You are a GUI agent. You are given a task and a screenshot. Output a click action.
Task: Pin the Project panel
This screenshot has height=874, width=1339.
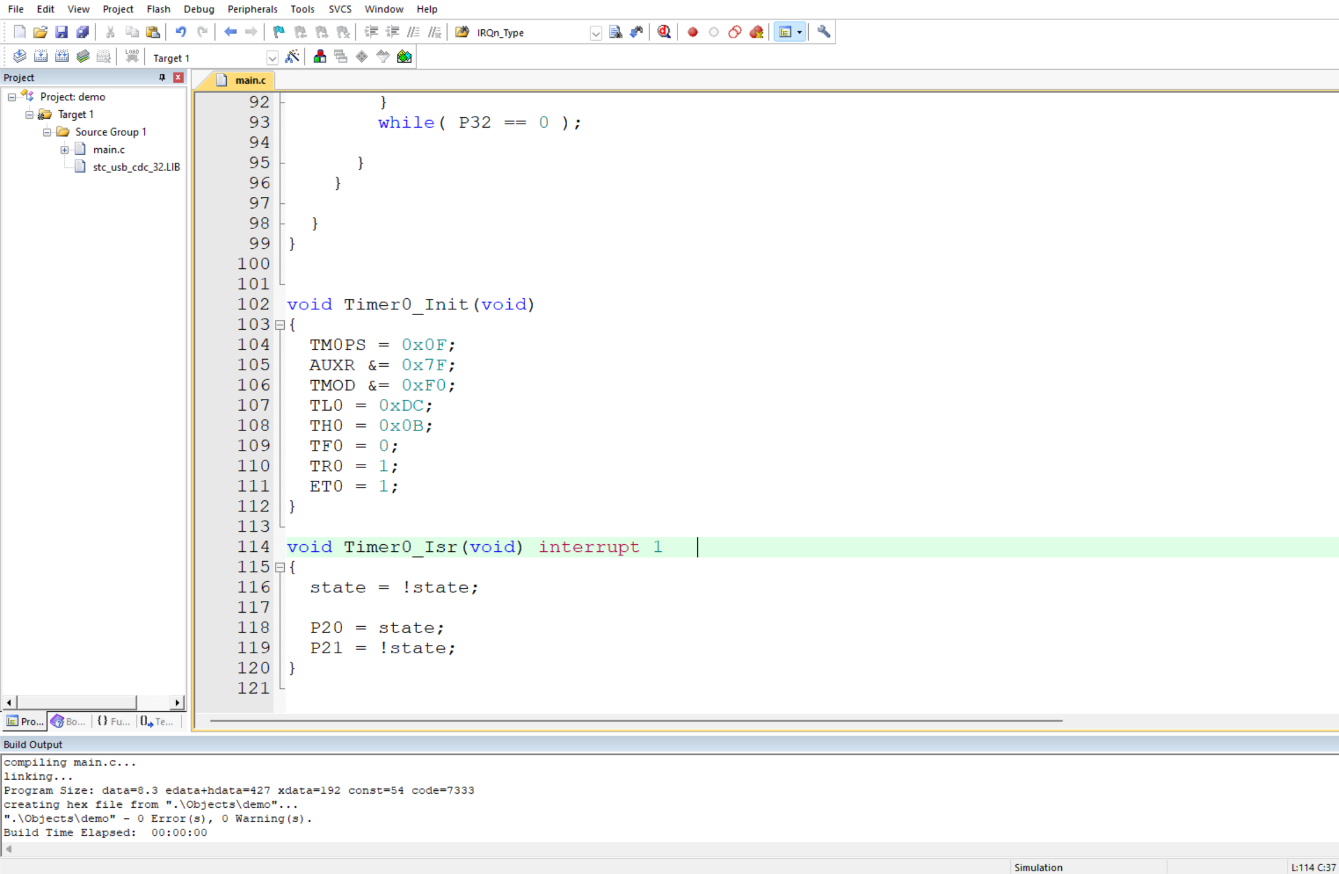coord(162,77)
